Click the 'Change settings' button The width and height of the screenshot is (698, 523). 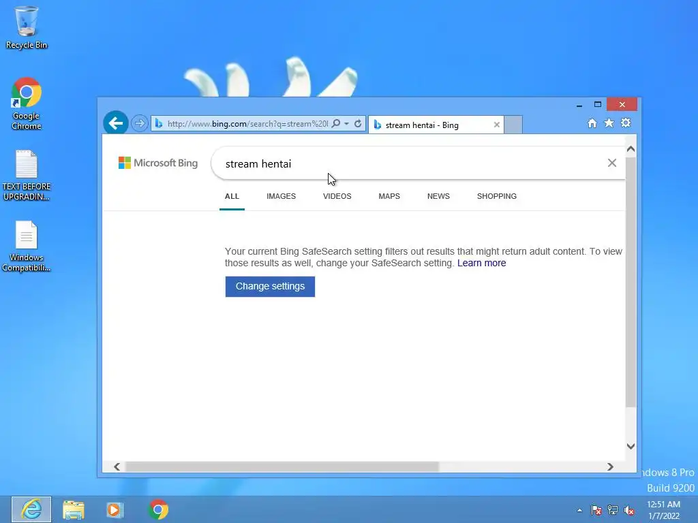(x=270, y=287)
